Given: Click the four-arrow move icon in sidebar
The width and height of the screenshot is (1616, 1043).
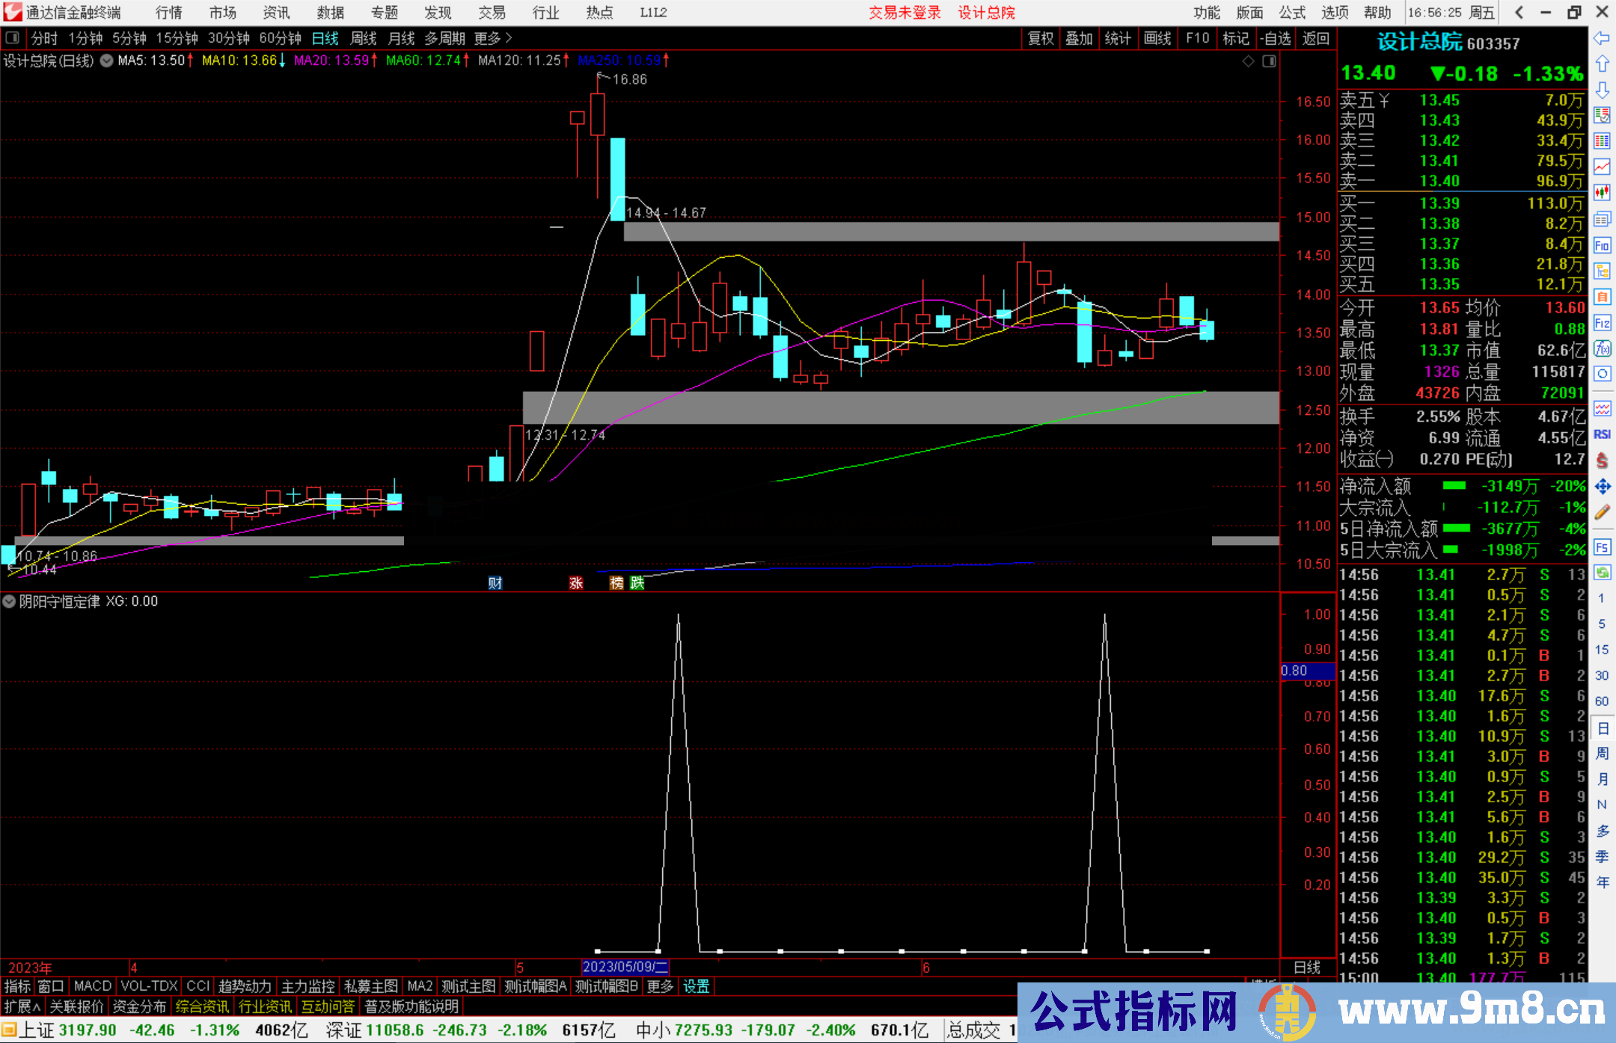Looking at the screenshot, I should coord(1602,487).
